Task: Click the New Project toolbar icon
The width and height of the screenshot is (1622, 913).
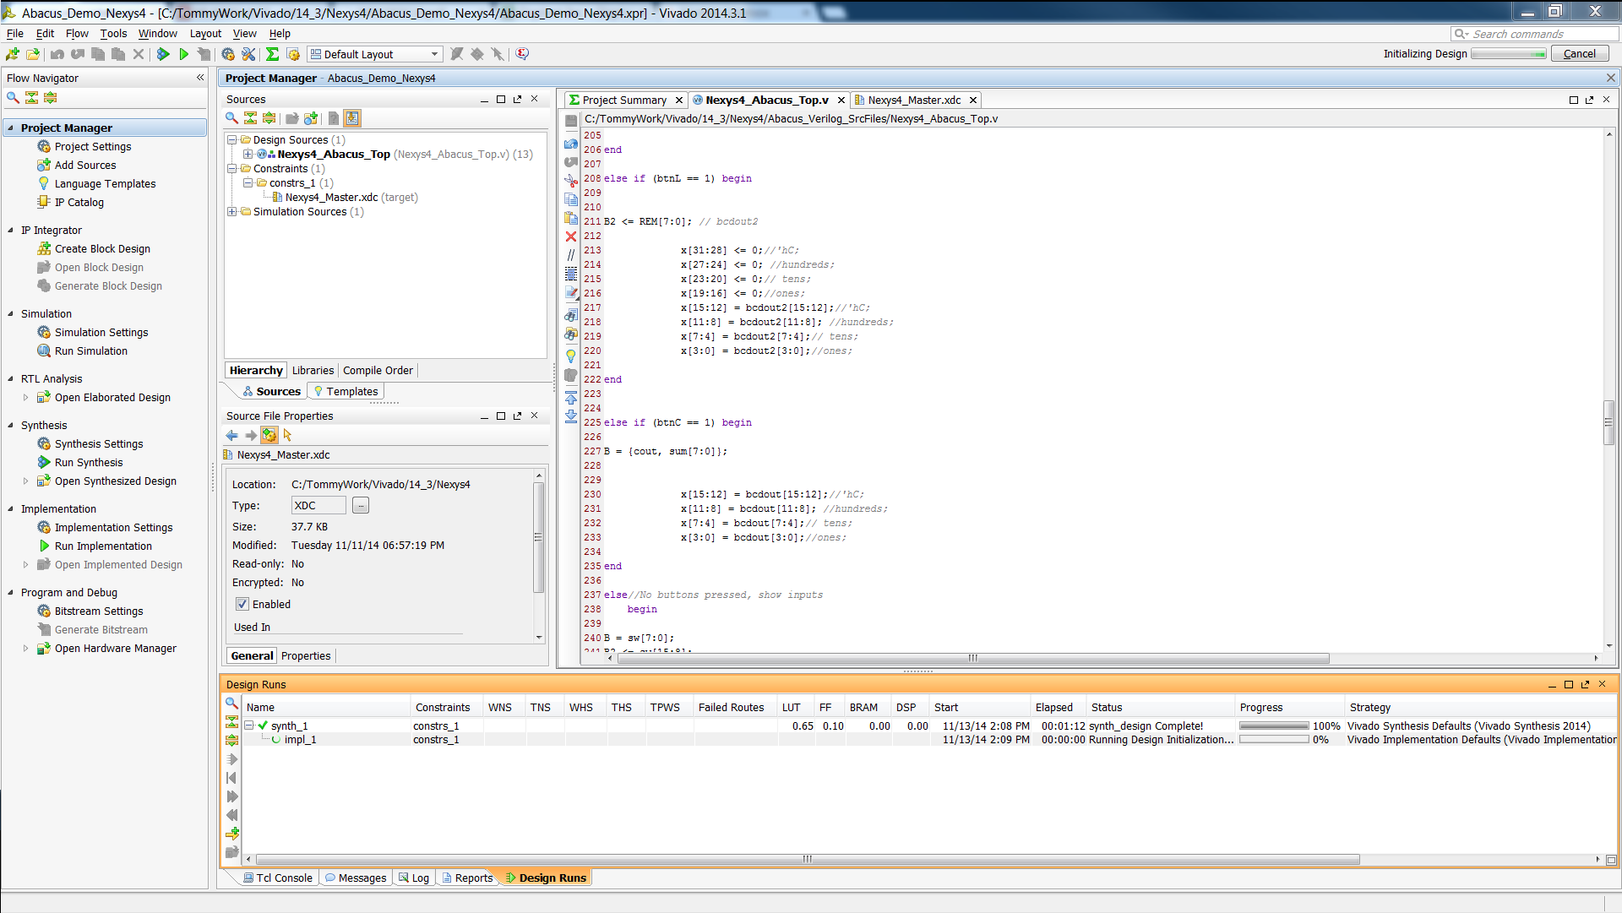Action: (13, 54)
